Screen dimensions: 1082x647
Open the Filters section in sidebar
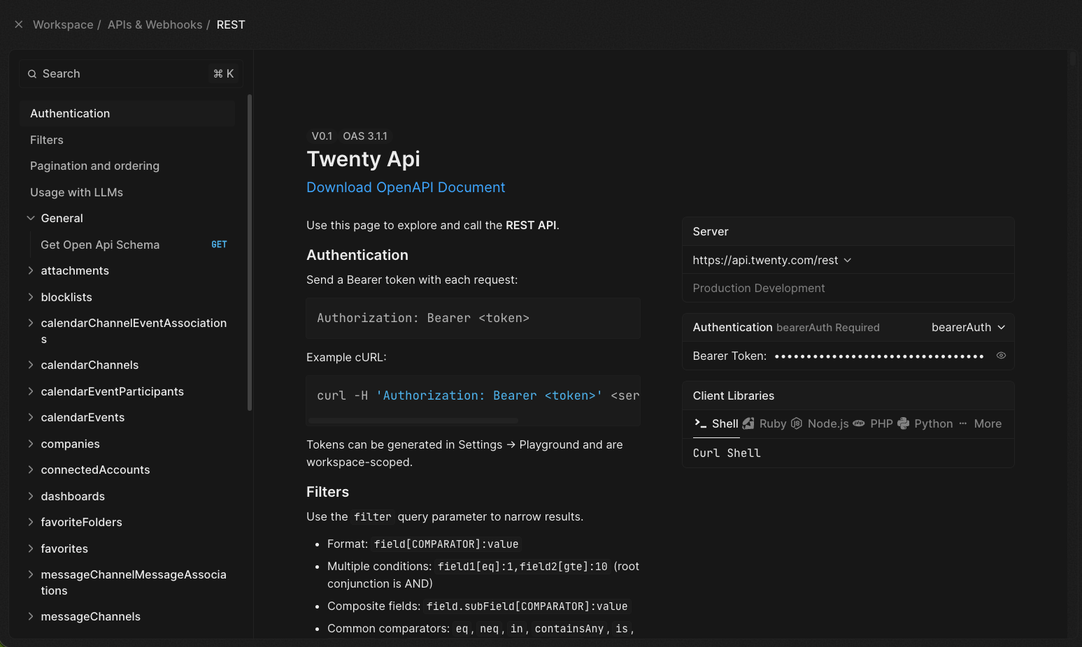click(x=46, y=140)
